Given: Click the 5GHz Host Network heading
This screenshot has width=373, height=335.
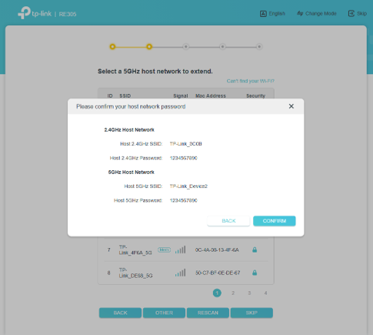Looking at the screenshot, I should click(x=132, y=173).
